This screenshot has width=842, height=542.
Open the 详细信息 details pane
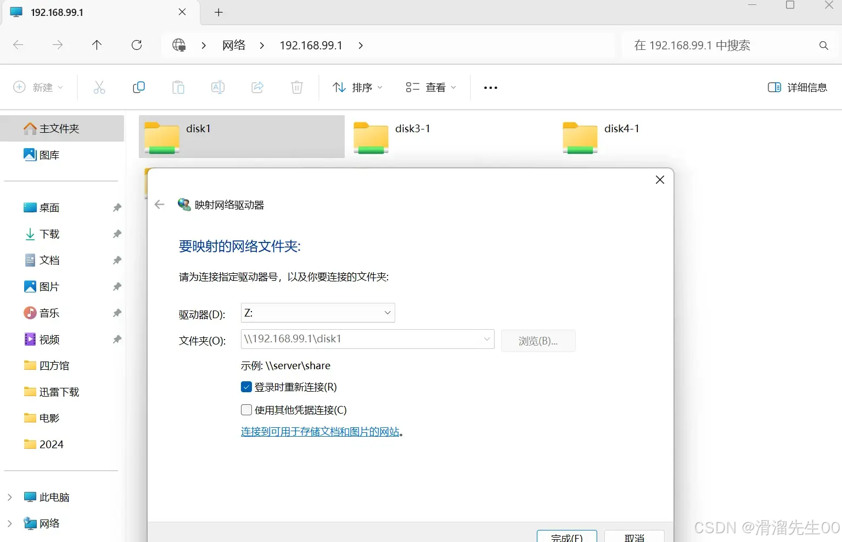[798, 87]
